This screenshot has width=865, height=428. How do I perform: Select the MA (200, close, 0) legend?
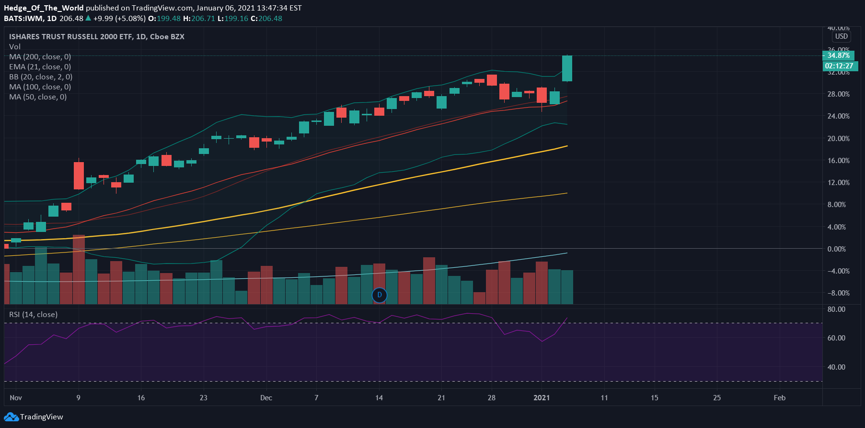click(x=40, y=56)
